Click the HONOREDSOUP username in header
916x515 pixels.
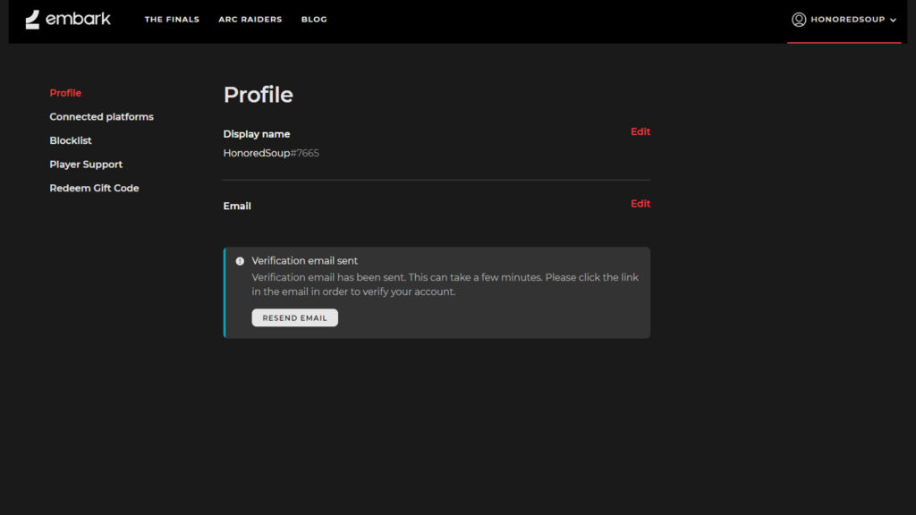click(848, 20)
